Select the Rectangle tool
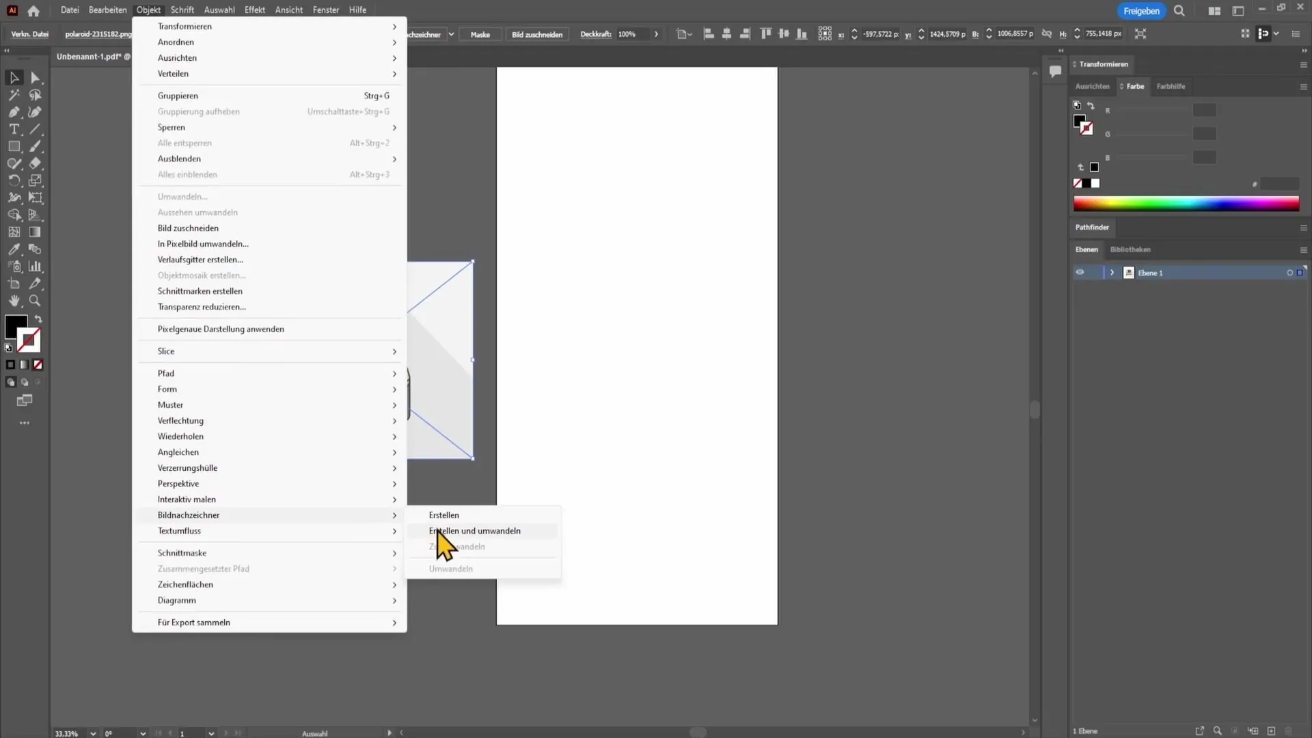 tap(14, 146)
